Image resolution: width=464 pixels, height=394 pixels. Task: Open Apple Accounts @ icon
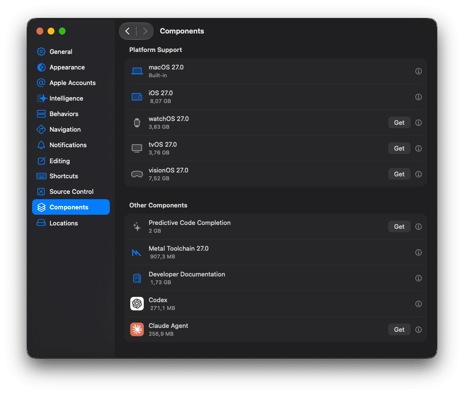(41, 83)
